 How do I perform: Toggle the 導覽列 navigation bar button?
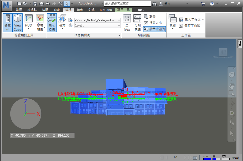point(8,23)
